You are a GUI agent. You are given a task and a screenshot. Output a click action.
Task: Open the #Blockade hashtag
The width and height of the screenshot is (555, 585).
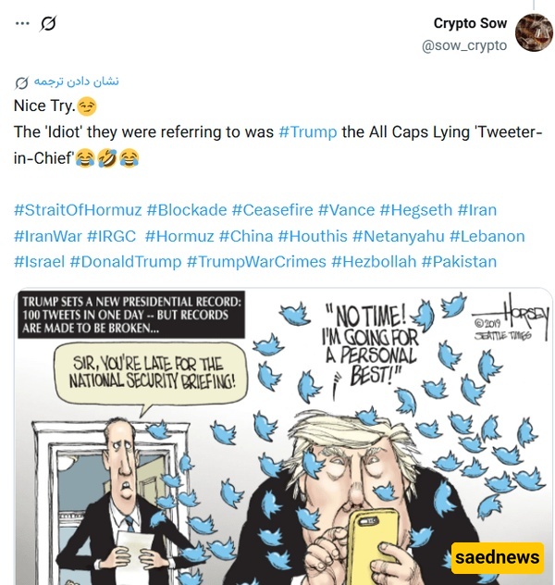tap(187, 210)
